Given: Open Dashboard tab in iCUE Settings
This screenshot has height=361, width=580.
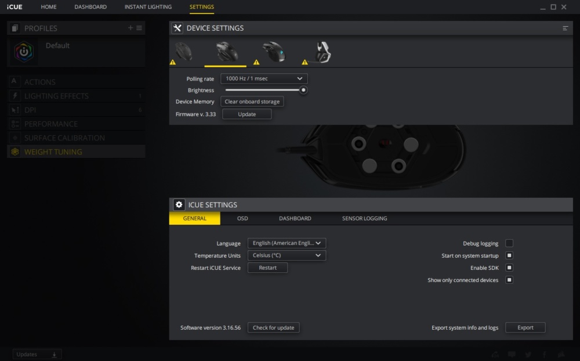Looking at the screenshot, I should [295, 218].
